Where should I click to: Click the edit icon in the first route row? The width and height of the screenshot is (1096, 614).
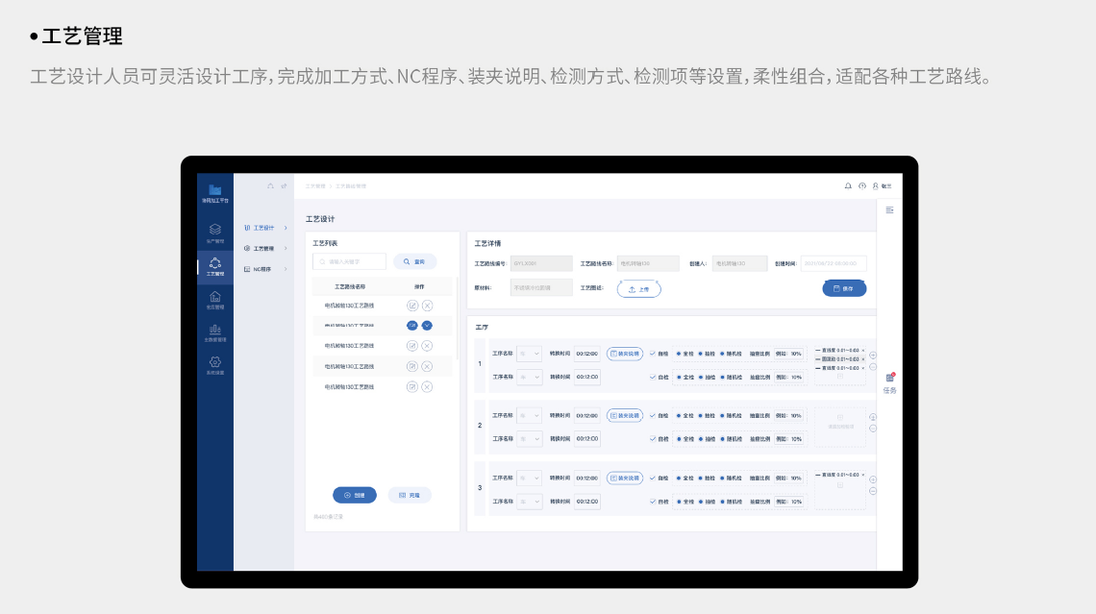(412, 306)
